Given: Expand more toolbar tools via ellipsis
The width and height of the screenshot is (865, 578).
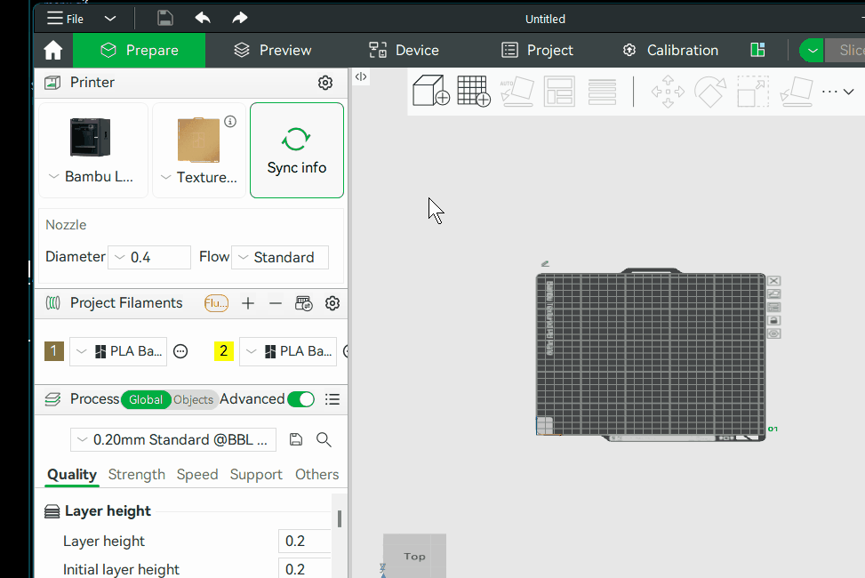Looking at the screenshot, I should pos(838,92).
